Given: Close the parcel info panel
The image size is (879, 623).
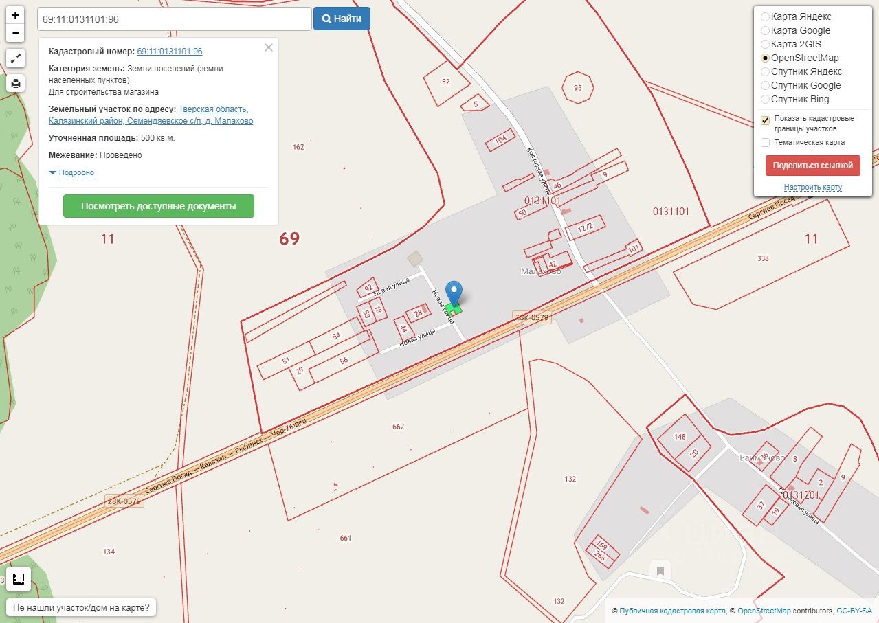Looking at the screenshot, I should (x=268, y=47).
